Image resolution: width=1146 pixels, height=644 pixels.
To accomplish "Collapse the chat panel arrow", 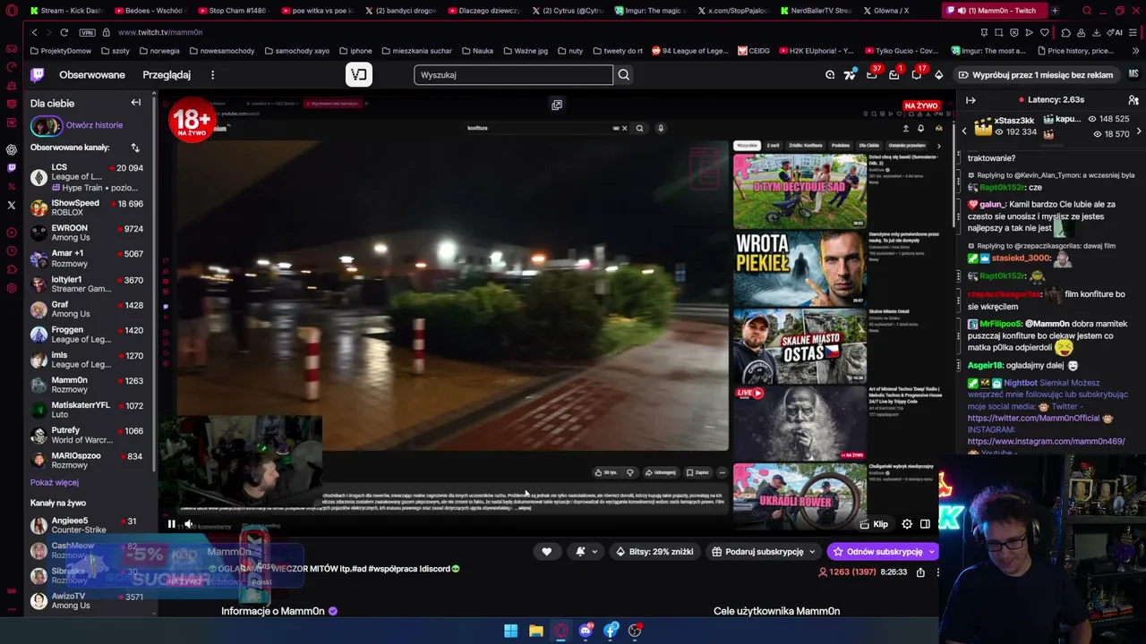I will click(971, 100).
